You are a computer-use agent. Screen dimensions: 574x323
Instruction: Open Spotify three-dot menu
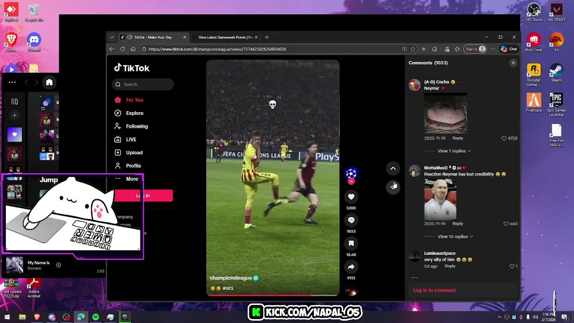[12, 82]
